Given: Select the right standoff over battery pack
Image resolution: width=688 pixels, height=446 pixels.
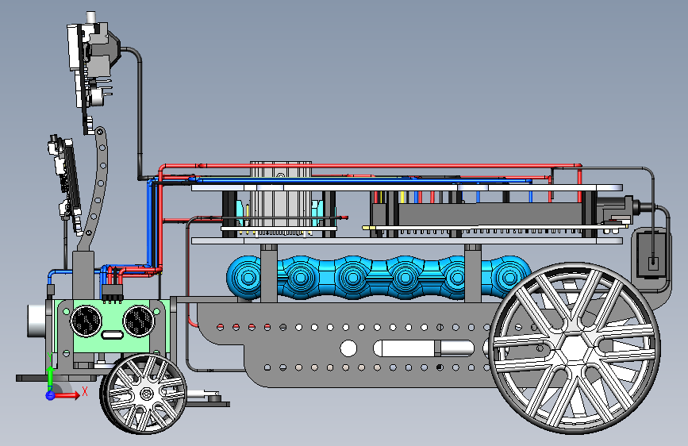Looking at the screenshot, I should point(473,274).
